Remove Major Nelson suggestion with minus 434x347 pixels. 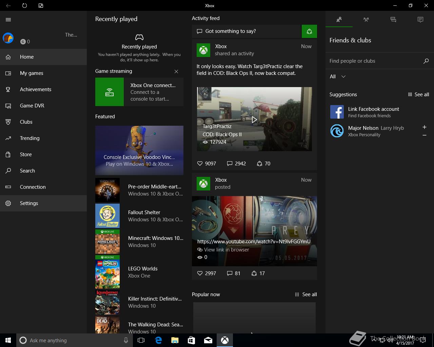tap(425, 135)
